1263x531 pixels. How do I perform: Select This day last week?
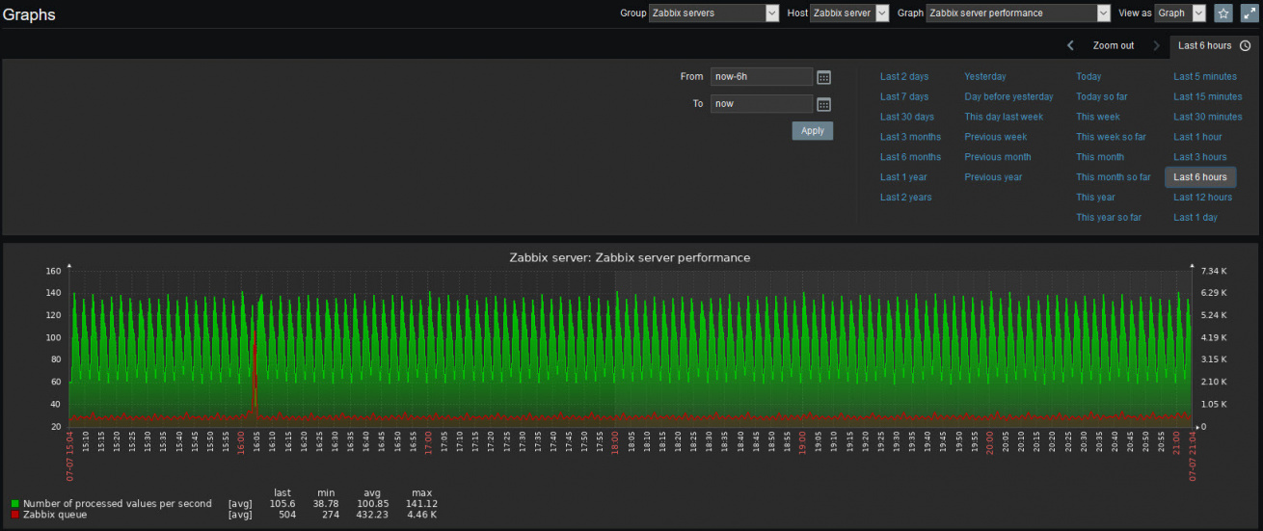coord(1004,117)
